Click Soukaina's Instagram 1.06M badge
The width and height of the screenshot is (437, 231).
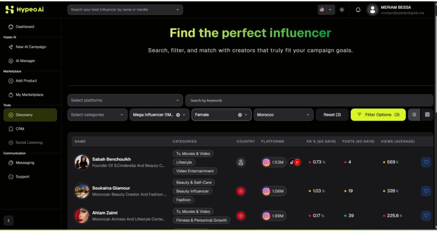coord(274,191)
